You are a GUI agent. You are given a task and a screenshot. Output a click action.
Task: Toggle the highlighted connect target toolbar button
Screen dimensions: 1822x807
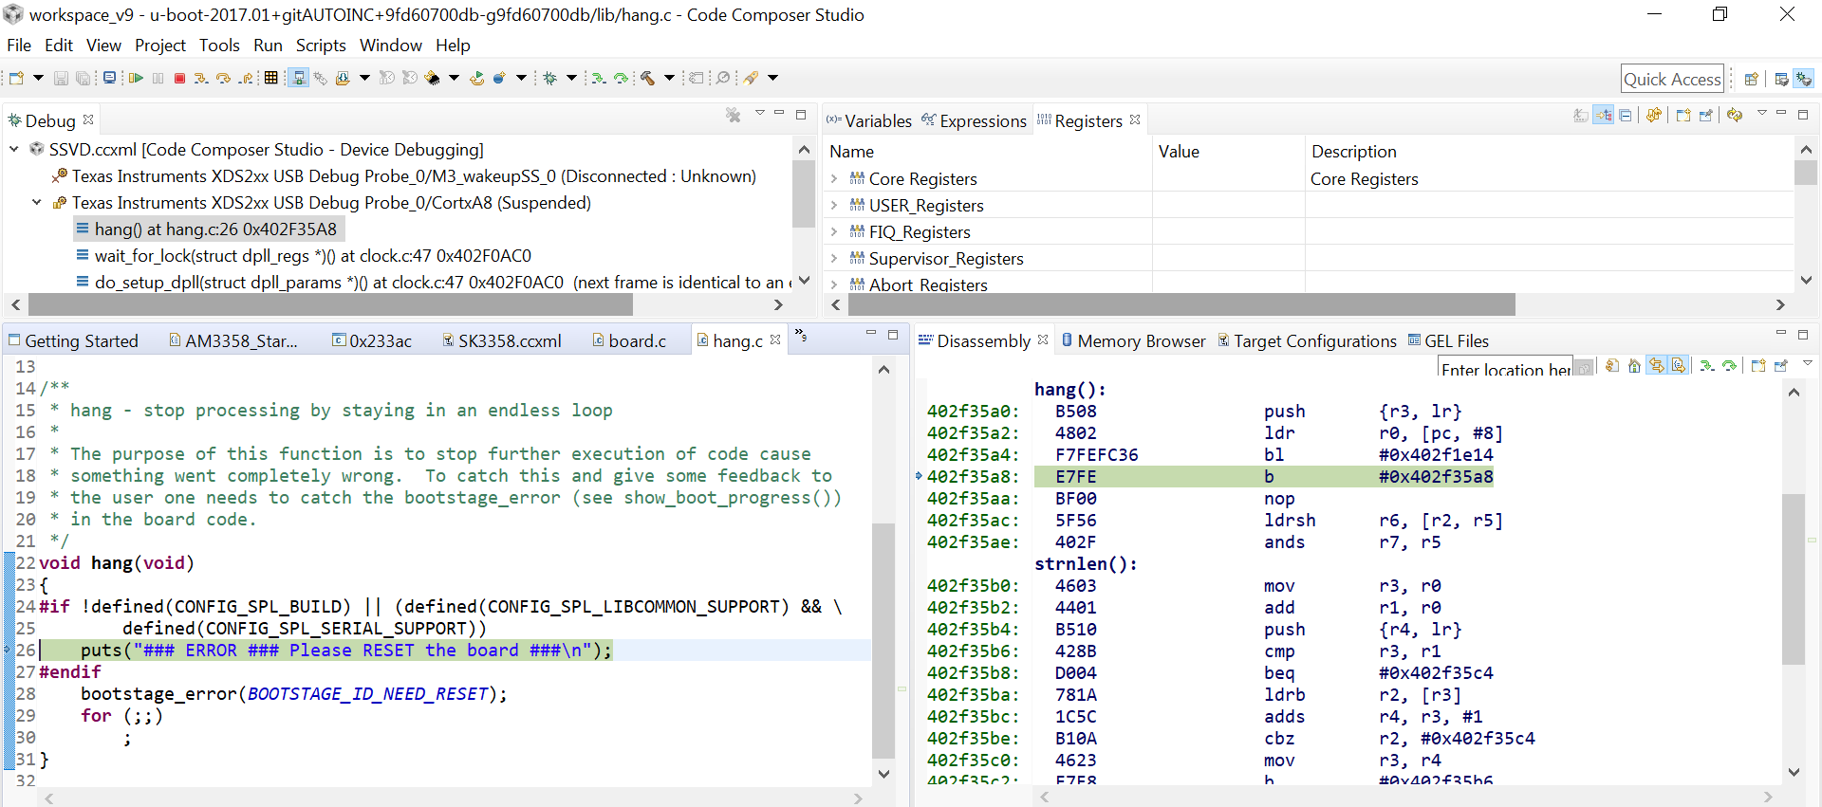click(x=298, y=78)
